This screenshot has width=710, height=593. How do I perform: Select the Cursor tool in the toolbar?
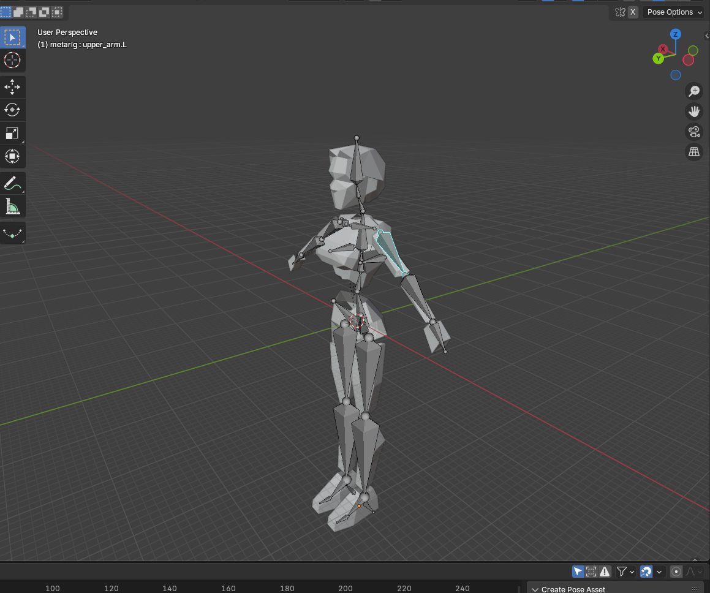pyautogui.click(x=12, y=60)
